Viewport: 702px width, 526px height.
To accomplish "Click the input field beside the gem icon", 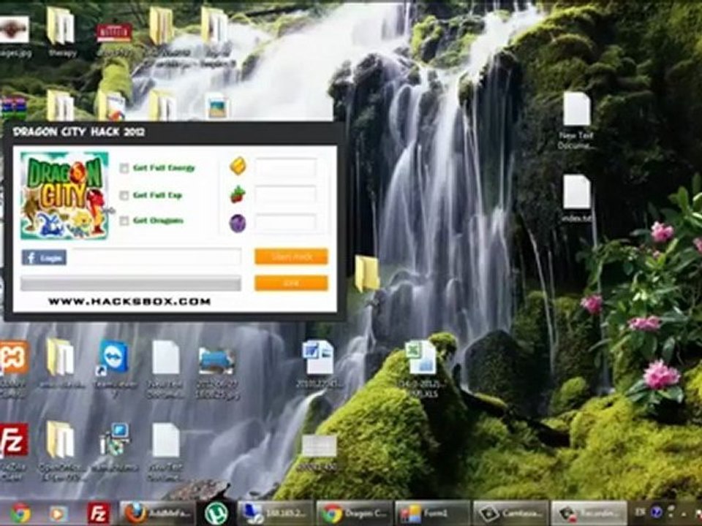I will click(x=286, y=222).
